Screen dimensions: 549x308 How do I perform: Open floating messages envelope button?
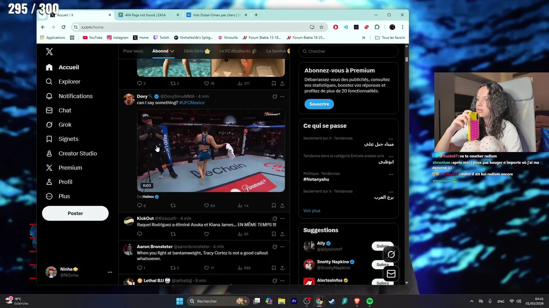point(391,274)
